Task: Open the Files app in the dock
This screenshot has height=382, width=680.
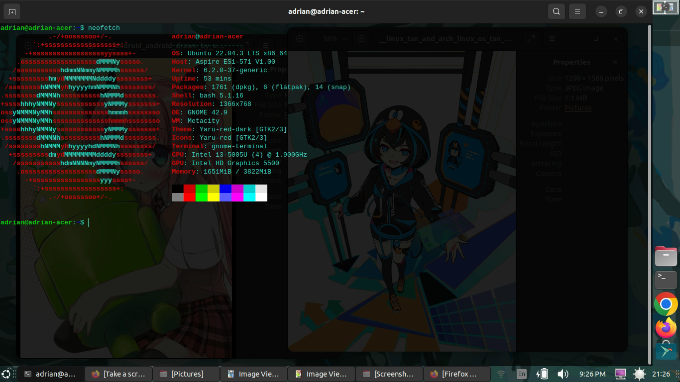Action: pos(666,257)
